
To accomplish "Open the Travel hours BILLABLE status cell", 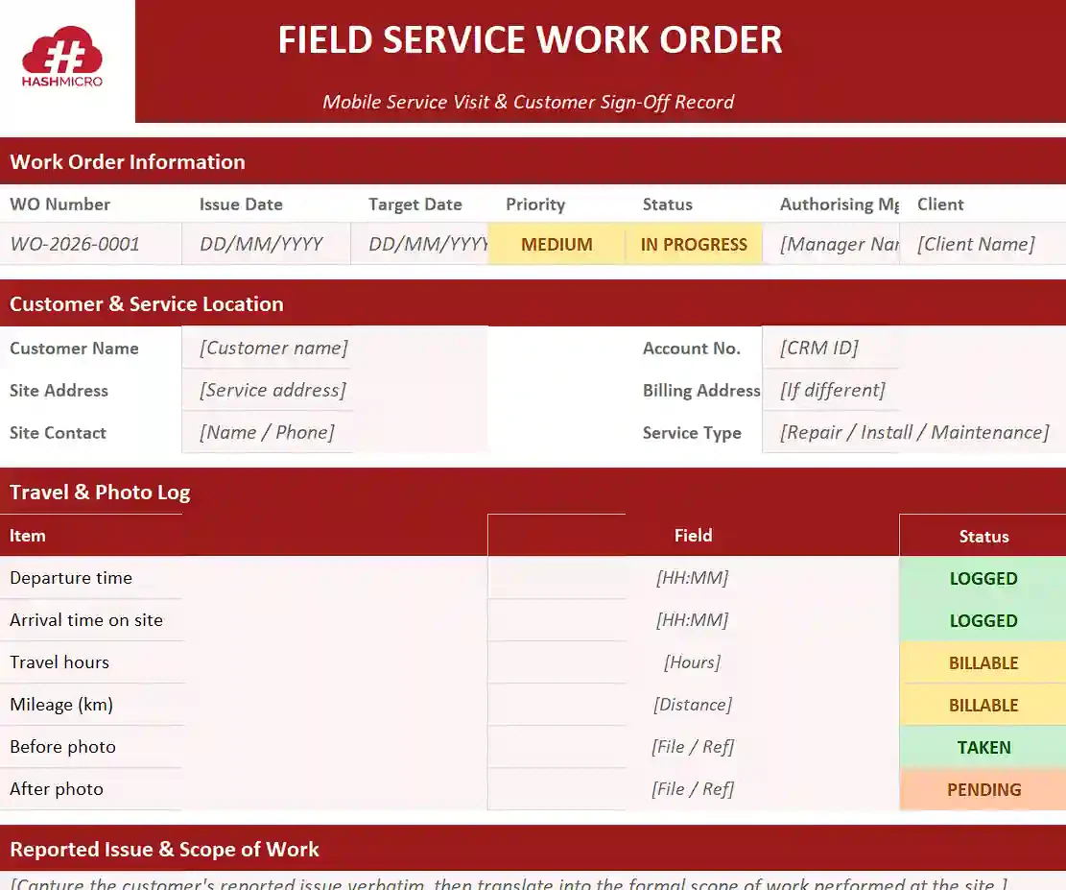I will (983, 662).
